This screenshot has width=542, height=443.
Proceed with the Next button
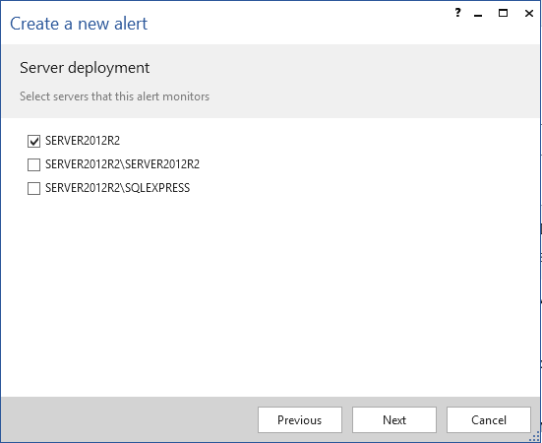point(394,419)
